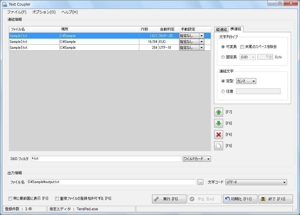The width and height of the screenshot is (300, 215).
Task: Select the 任意 radio button
Action: [223, 91]
